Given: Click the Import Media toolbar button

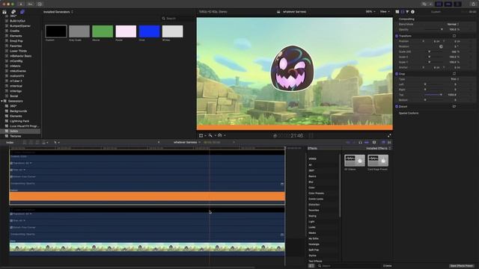Looking at the screenshot, I should [x=21, y=4].
